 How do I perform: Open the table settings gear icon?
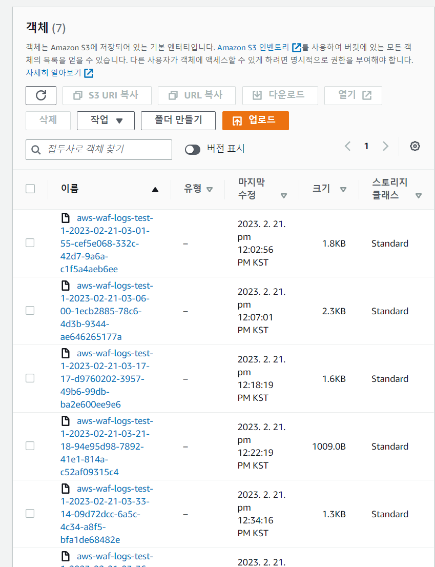(415, 147)
